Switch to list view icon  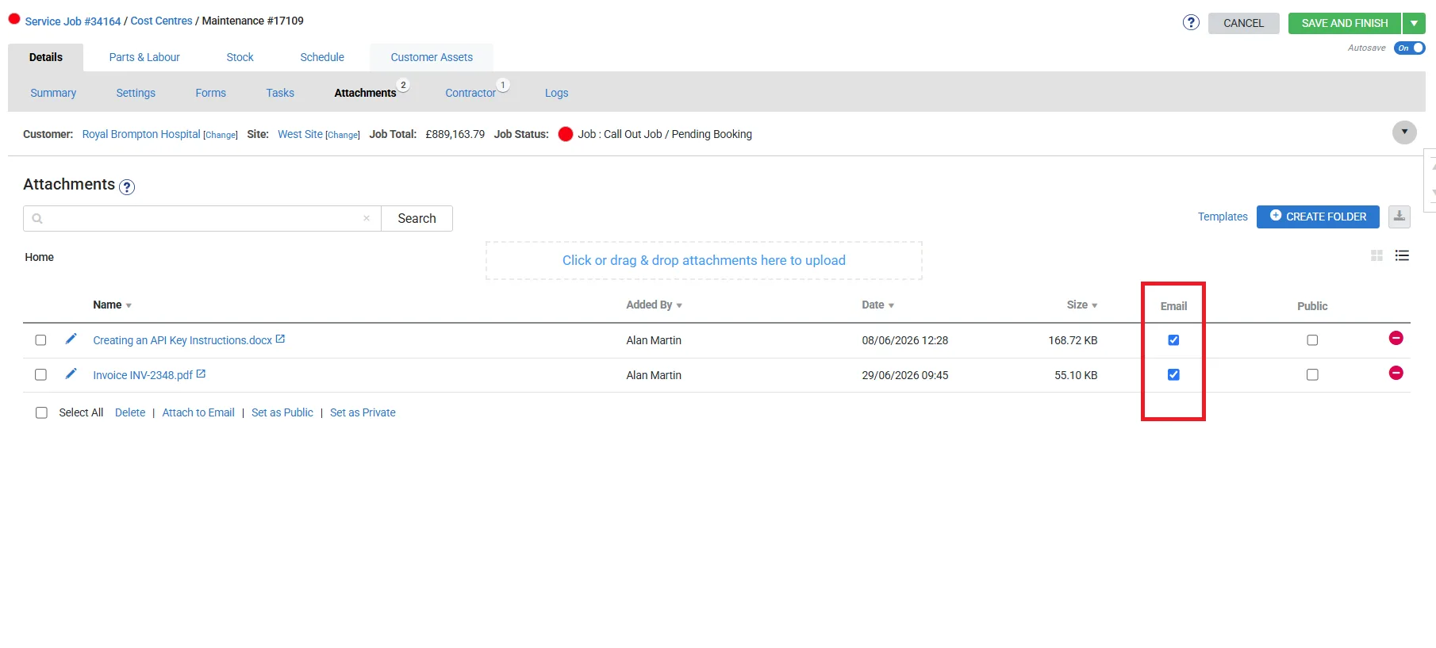[x=1402, y=255]
